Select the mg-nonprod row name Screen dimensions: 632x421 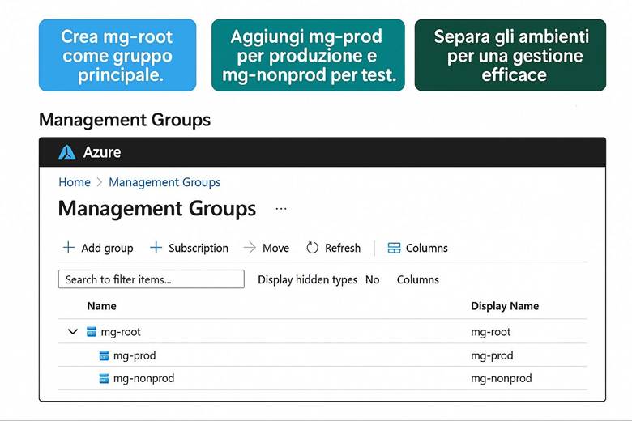click(x=143, y=378)
